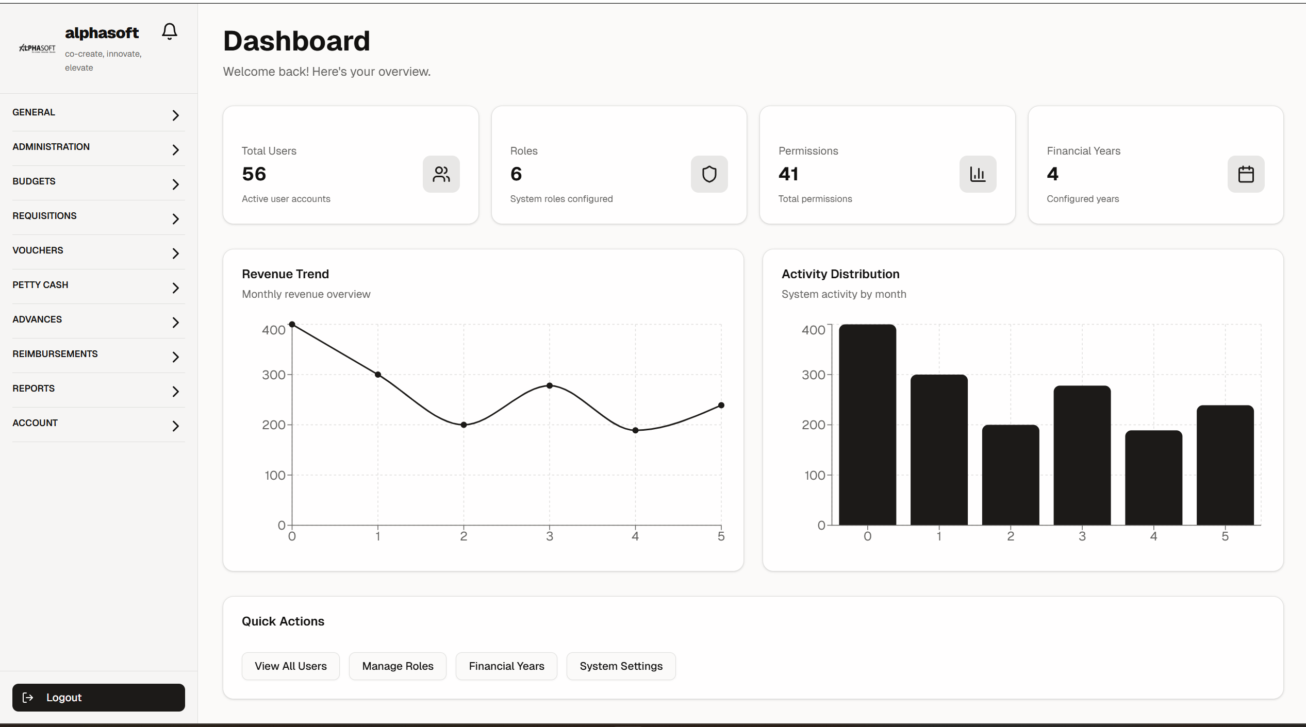
Task: Open System Settings quick action
Action: (x=620, y=666)
